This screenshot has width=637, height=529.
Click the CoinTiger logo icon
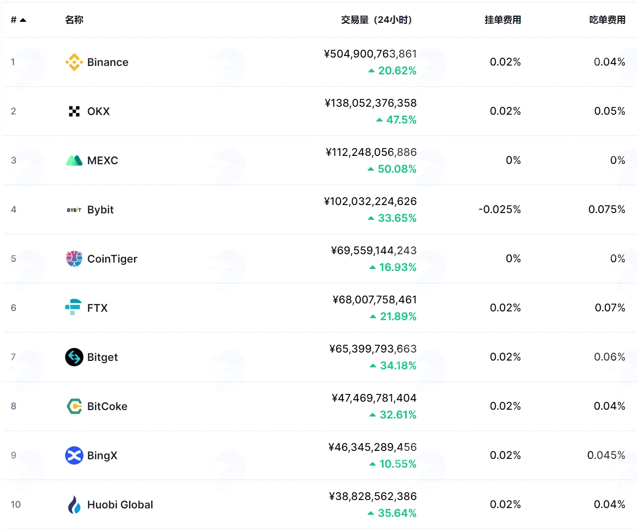pyautogui.click(x=74, y=259)
